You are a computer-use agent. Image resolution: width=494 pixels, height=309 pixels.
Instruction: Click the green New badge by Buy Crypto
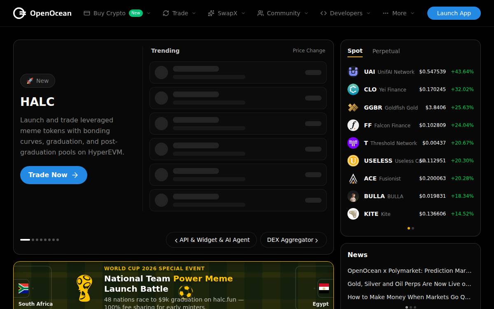tap(136, 13)
